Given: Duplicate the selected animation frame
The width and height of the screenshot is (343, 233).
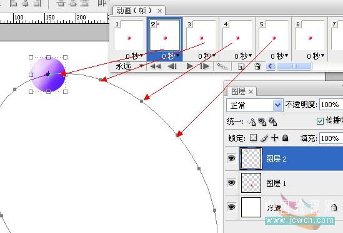Looking at the screenshot, I should pos(241,66).
